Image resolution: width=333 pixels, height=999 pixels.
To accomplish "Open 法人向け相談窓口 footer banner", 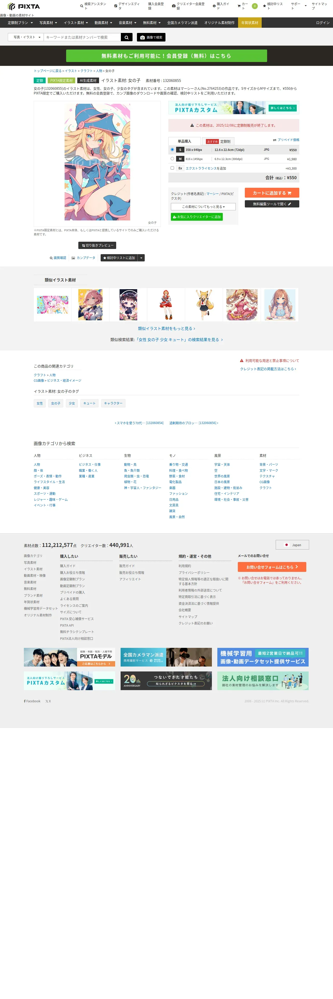I will [x=262, y=681].
